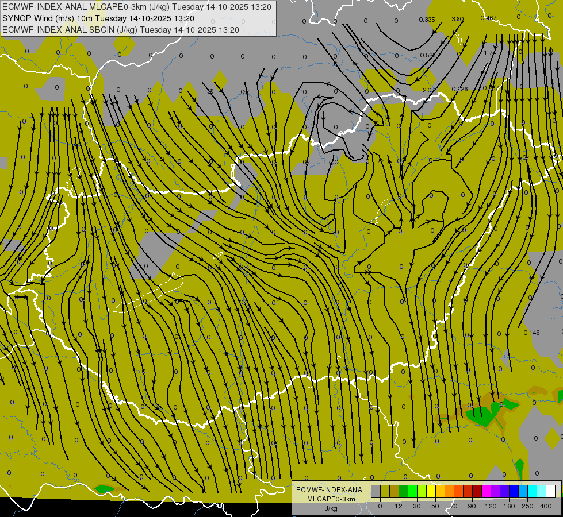Viewport: 563px width, 517px height.
Task: Click the legend tick label 70
Action: coord(454,506)
